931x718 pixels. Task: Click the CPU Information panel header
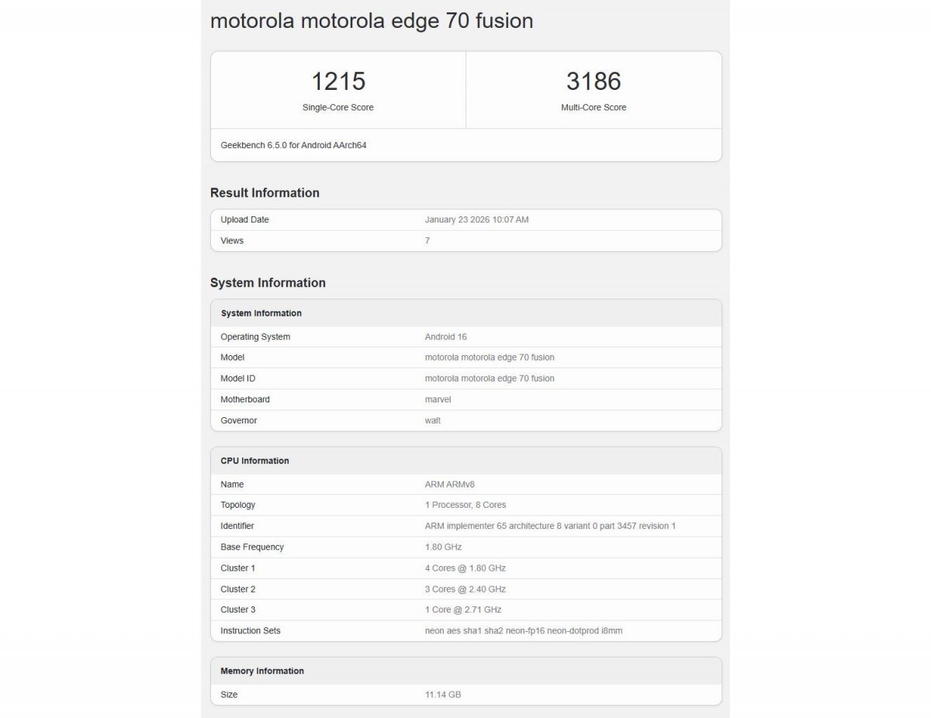254,461
